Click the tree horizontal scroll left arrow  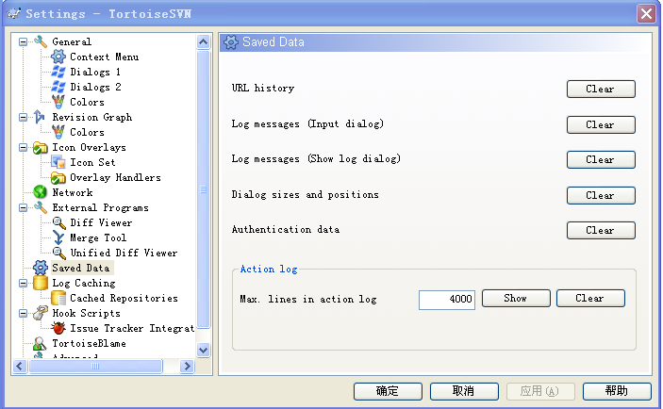coord(20,366)
